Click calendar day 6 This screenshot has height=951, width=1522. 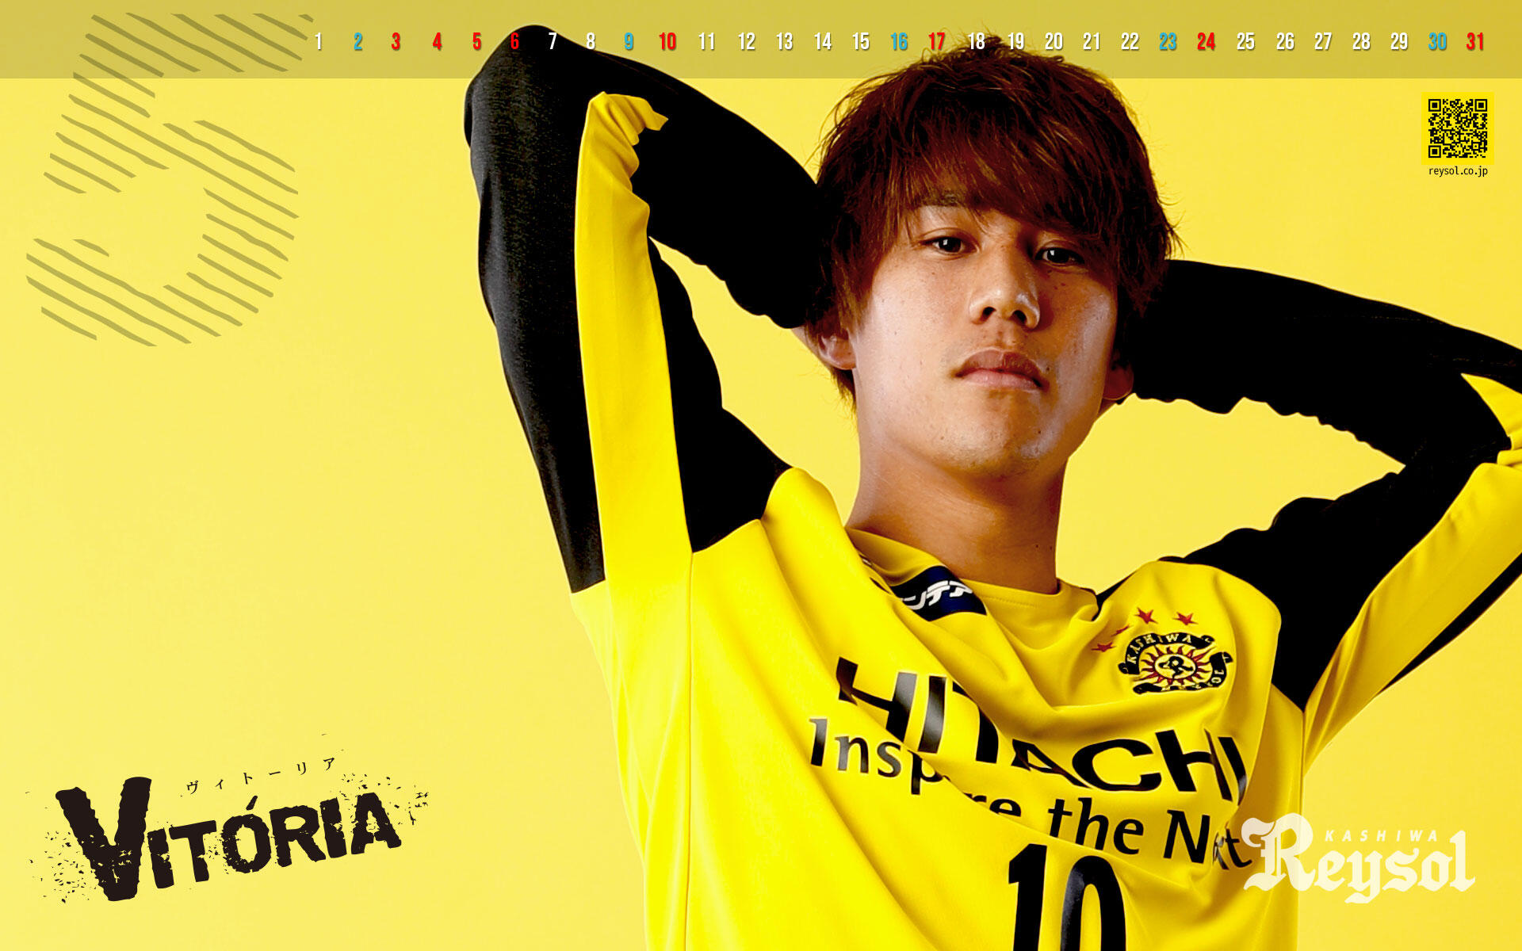[514, 42]
